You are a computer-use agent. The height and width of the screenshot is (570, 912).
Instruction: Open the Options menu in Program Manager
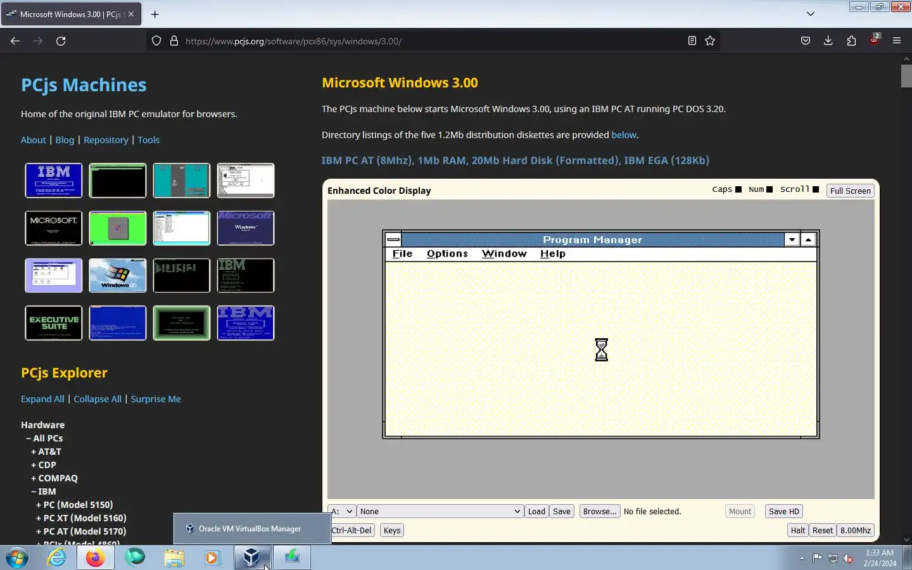447,253
